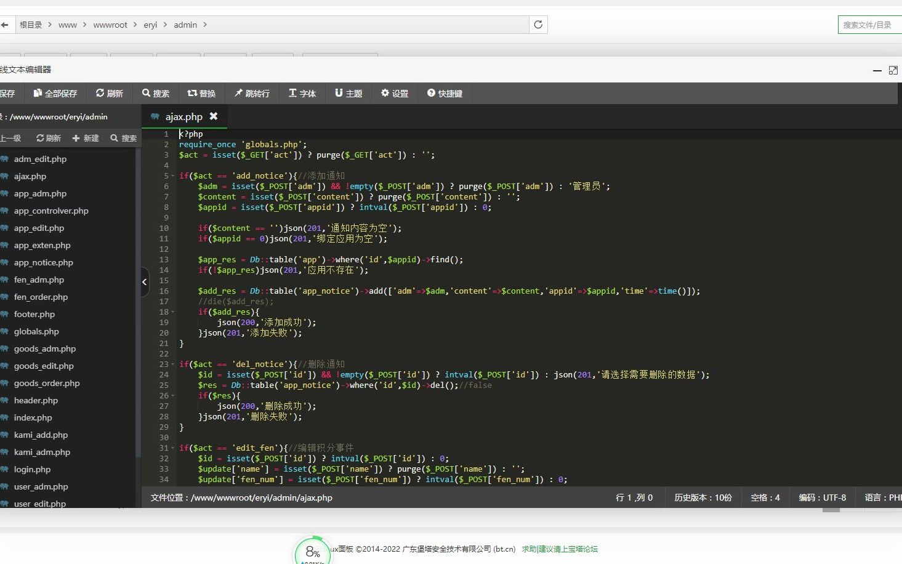The image size is (902, 564).
Task: Open app_controlver.php in file tree
Action: coord(51,211)
